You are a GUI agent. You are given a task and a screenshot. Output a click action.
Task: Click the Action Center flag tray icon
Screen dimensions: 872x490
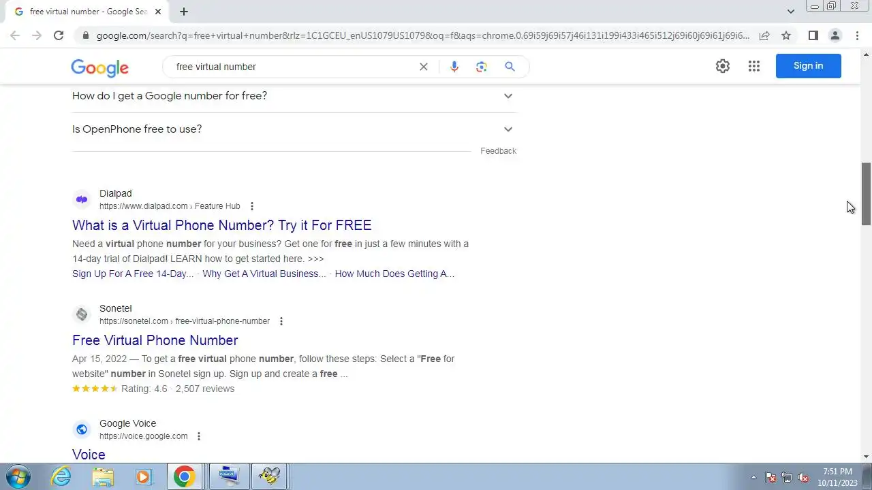click(770, 477)
